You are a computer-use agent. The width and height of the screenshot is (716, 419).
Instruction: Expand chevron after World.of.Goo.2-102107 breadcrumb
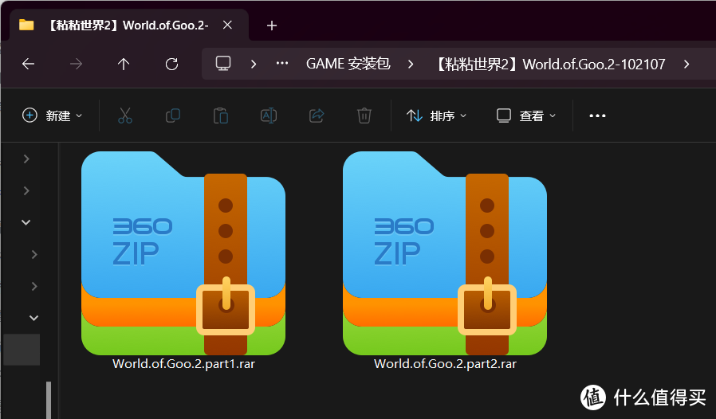[686, 64]
